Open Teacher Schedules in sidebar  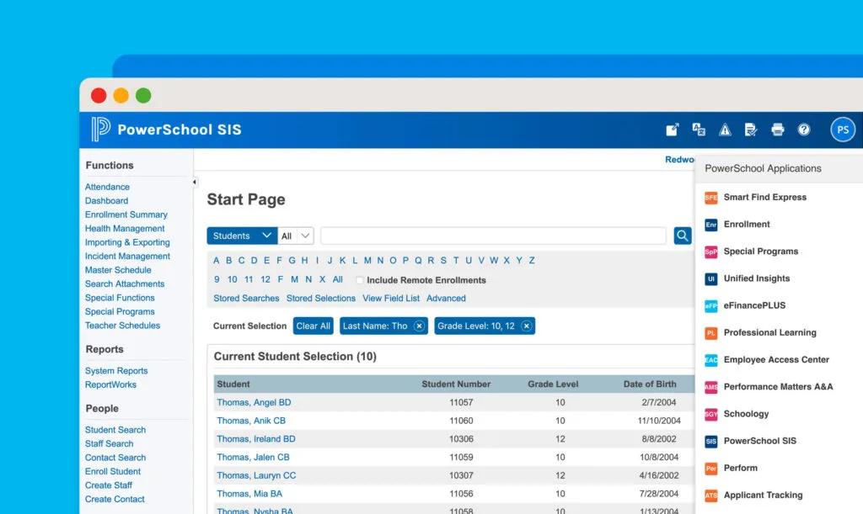pyautogui.click(x=122, y=326)
